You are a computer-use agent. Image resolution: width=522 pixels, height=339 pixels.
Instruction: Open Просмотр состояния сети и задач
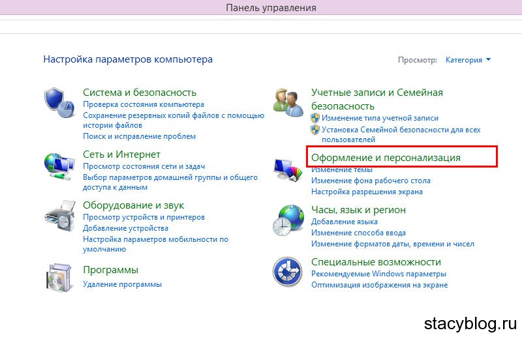[x=144, y=166]
